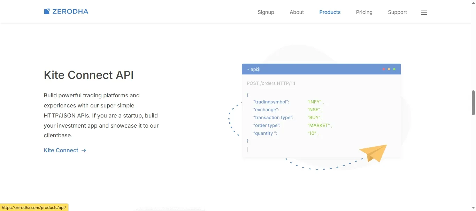Click the paper plane illustration
The height and width of the screenshot is (211, 476).
tap(374, 153)
